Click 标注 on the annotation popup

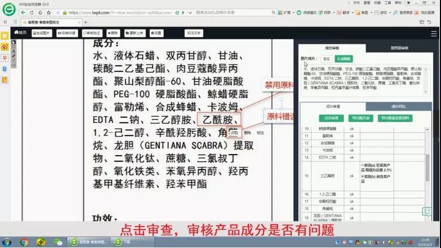(x=260, y=133)
